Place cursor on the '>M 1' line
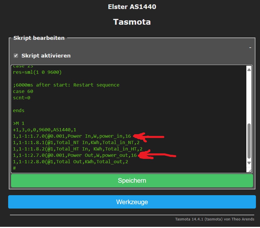The image size is (260, 228). pyautogui.click(x=19, y=123)
